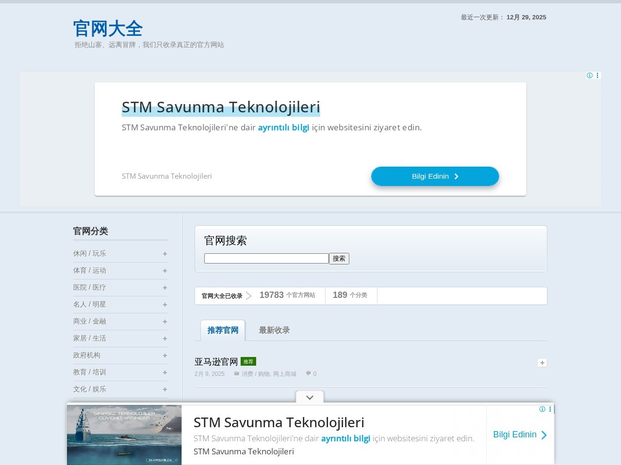Viewport: 621px width, 465px height.
Task: Open the 文化 / 娱乐 category link
Action: [90, 389]
